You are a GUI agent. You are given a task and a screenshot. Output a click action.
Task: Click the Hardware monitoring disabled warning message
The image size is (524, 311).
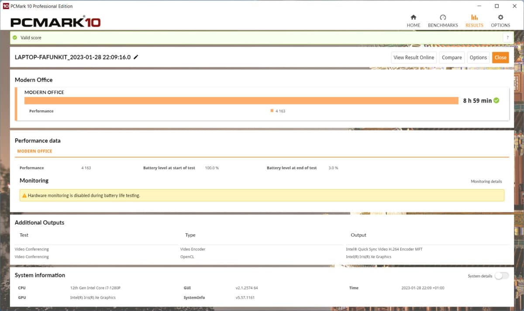pyautogui.click(x=84, y=196)
